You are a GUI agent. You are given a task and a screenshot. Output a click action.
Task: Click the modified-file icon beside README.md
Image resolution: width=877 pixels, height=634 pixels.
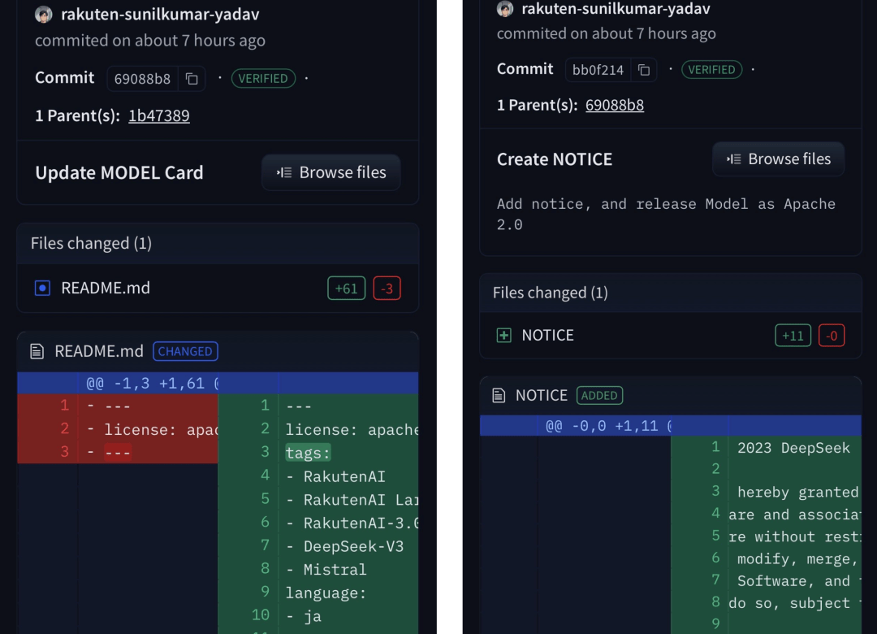[42, 288]
